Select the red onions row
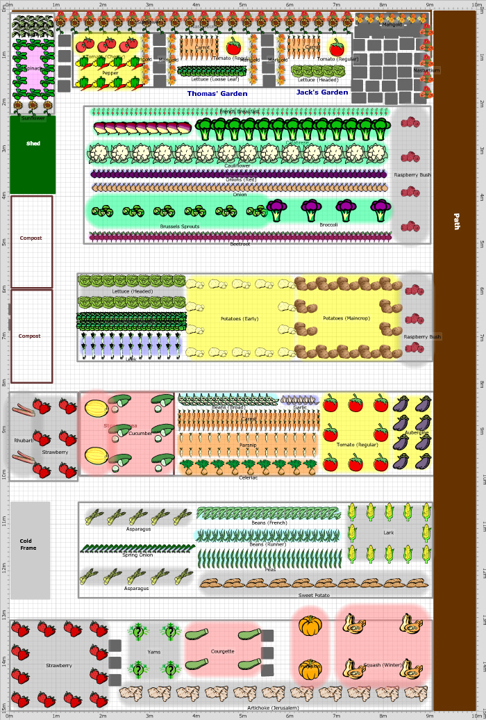The width and height of the screenshot is (486, 720). 239,174
